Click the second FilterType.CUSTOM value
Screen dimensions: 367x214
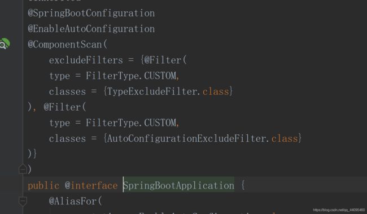(131, 123)
